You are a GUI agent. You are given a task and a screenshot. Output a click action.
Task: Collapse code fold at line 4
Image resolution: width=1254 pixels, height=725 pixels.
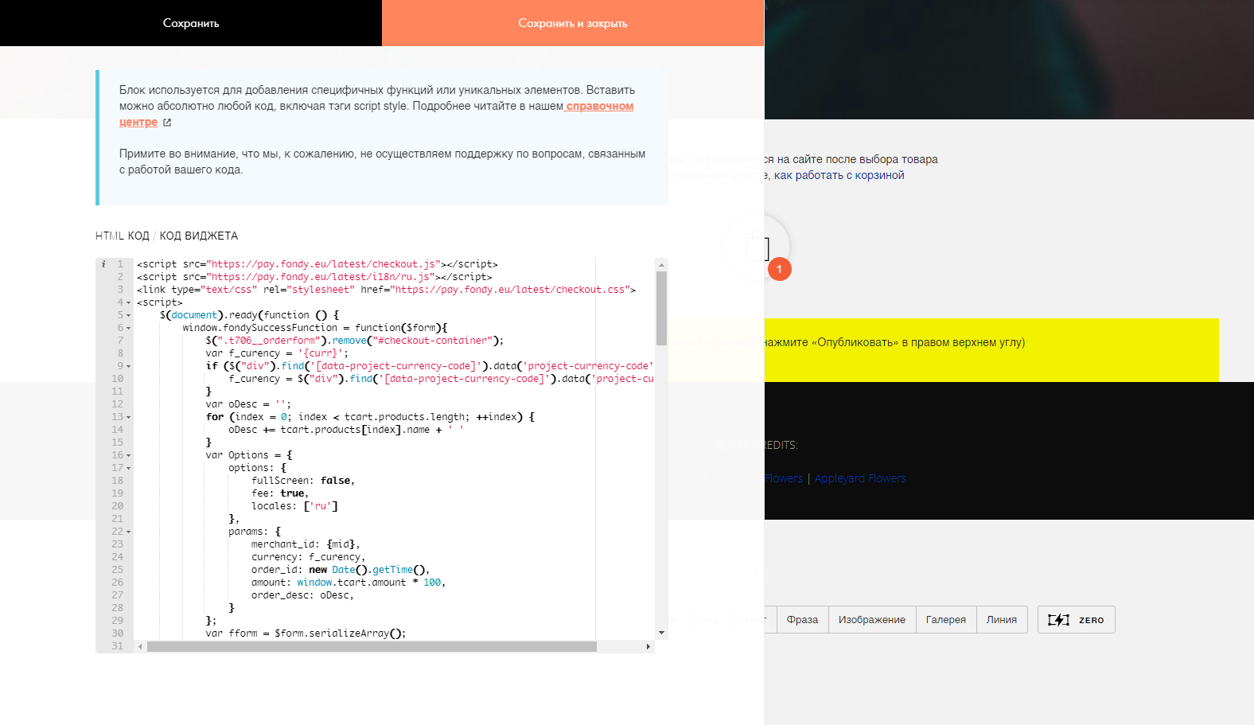[129, 302]
